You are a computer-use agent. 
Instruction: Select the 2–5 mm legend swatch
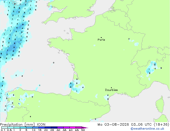click(x=23, y=128)
